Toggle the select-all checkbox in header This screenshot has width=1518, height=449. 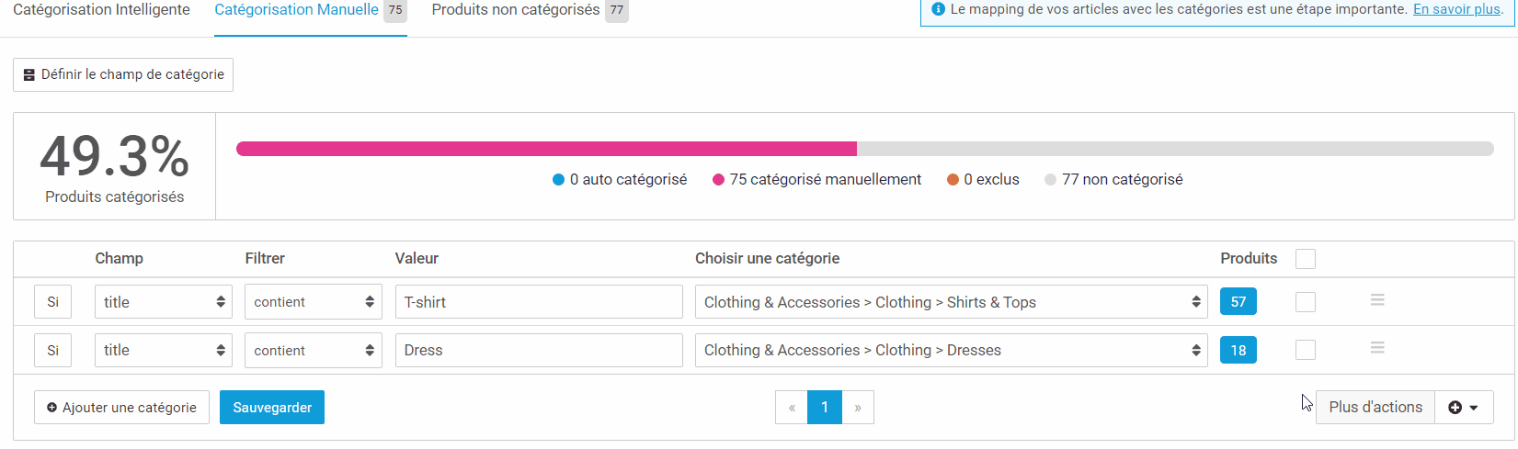point(1306,259)
